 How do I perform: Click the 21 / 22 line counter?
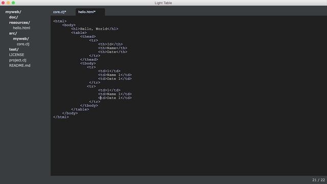click(x=318, y=180)
